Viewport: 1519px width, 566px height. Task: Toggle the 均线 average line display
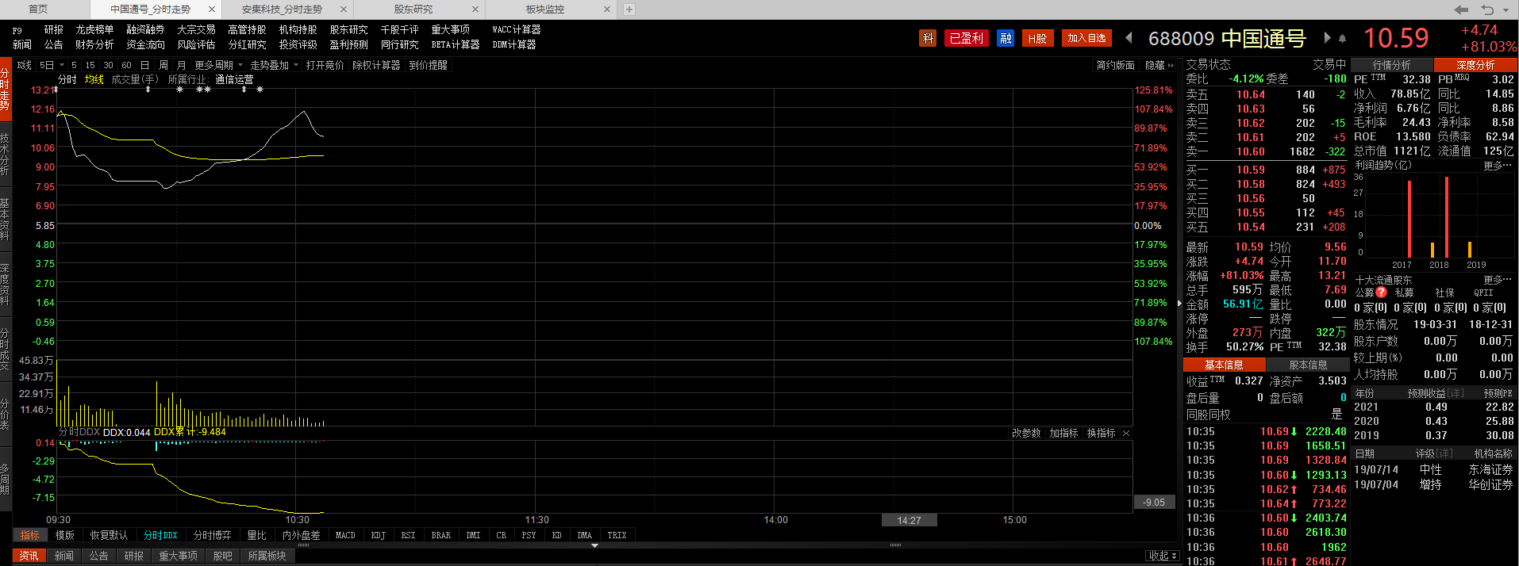pyautogui.click(x=94, y=79)
